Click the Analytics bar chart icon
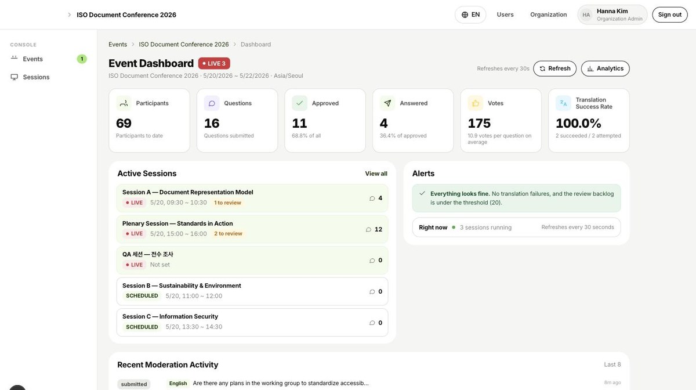Viewport: 696px width, 390px height. [x=590, y=68]
